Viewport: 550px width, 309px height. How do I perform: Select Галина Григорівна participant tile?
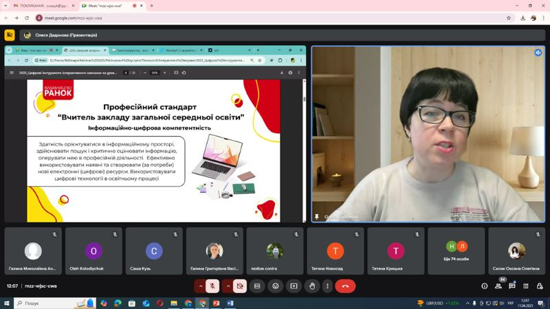click(214, 251)
